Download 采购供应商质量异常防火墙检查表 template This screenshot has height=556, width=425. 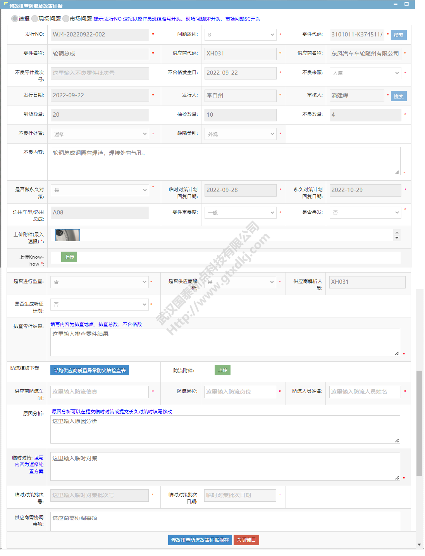pos(89,371)
